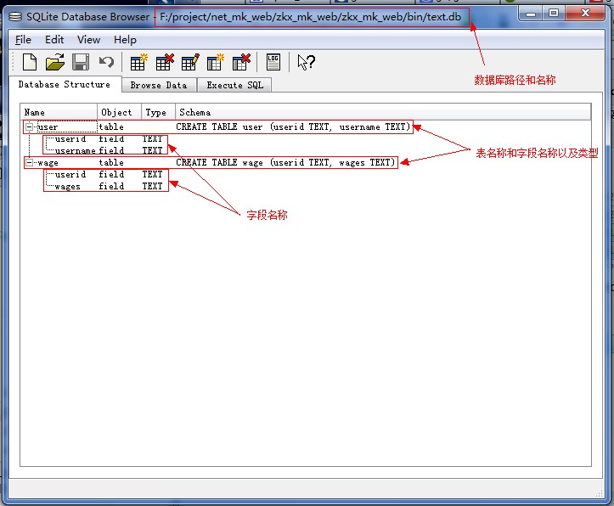Click the Schema column header
614x506 pixels.
click(x=383, y=112)
